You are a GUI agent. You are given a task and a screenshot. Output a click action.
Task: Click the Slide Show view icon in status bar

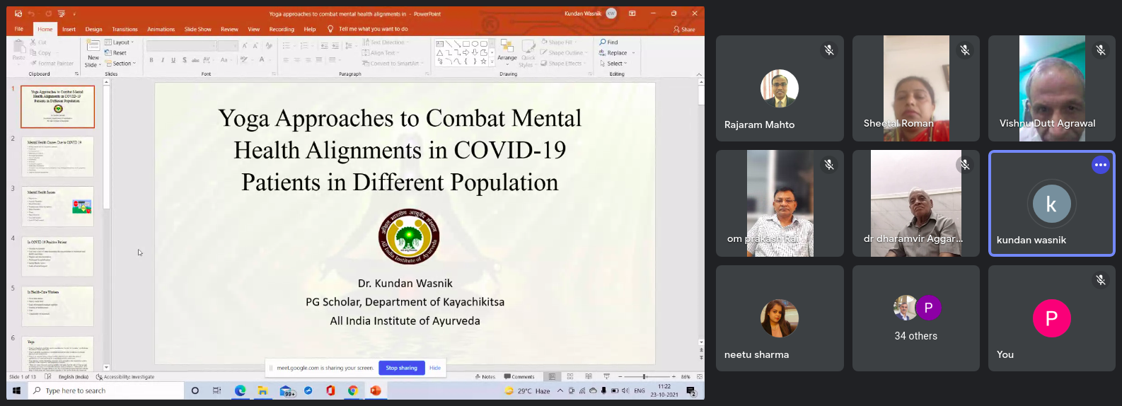pyautogui.click(x=606, y=377)
